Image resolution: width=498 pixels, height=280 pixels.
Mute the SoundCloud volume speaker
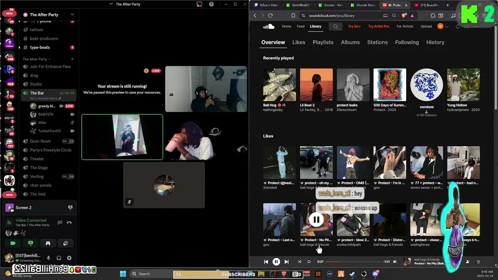395,262
